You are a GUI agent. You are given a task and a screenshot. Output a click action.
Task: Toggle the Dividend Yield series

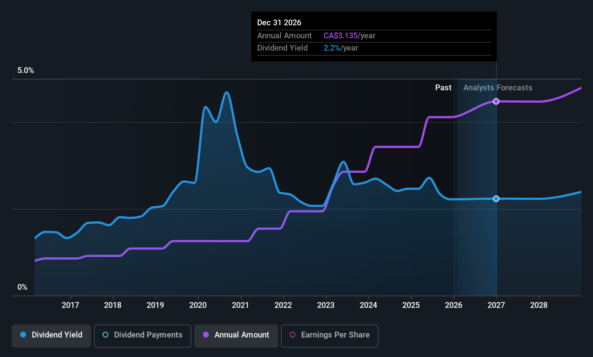click(x=51, y=336)
